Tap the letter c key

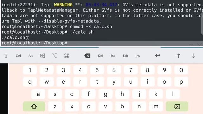point(89,106)
